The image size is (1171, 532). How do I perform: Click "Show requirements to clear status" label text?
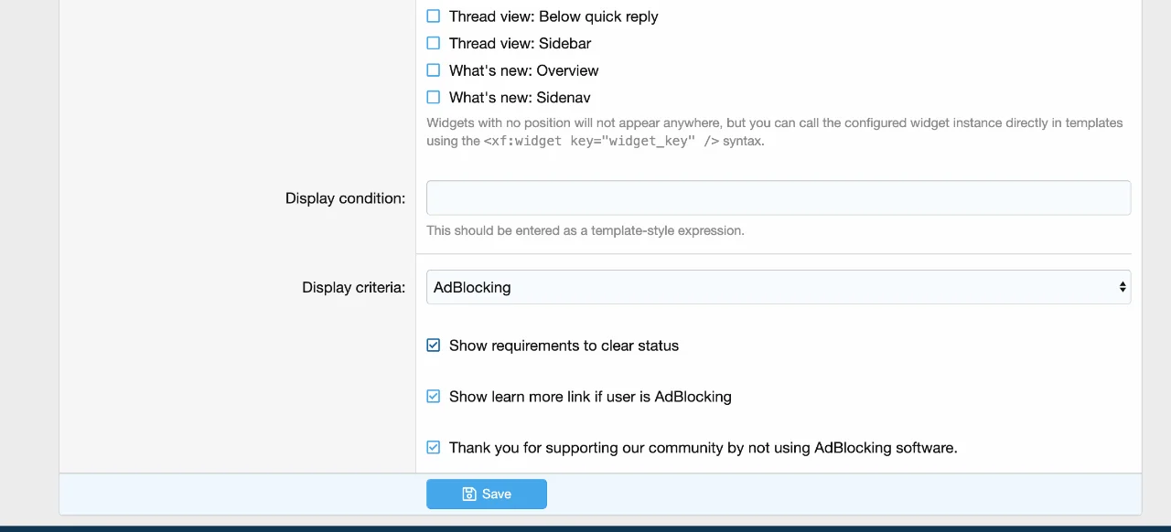click(x=564, y=346)
